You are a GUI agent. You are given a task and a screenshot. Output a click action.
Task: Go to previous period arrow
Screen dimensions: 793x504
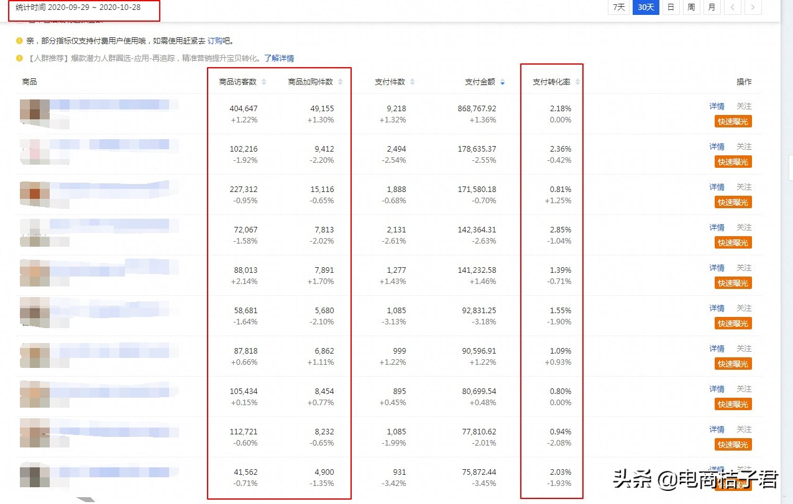pyautogui.click(x=732, y=7)
